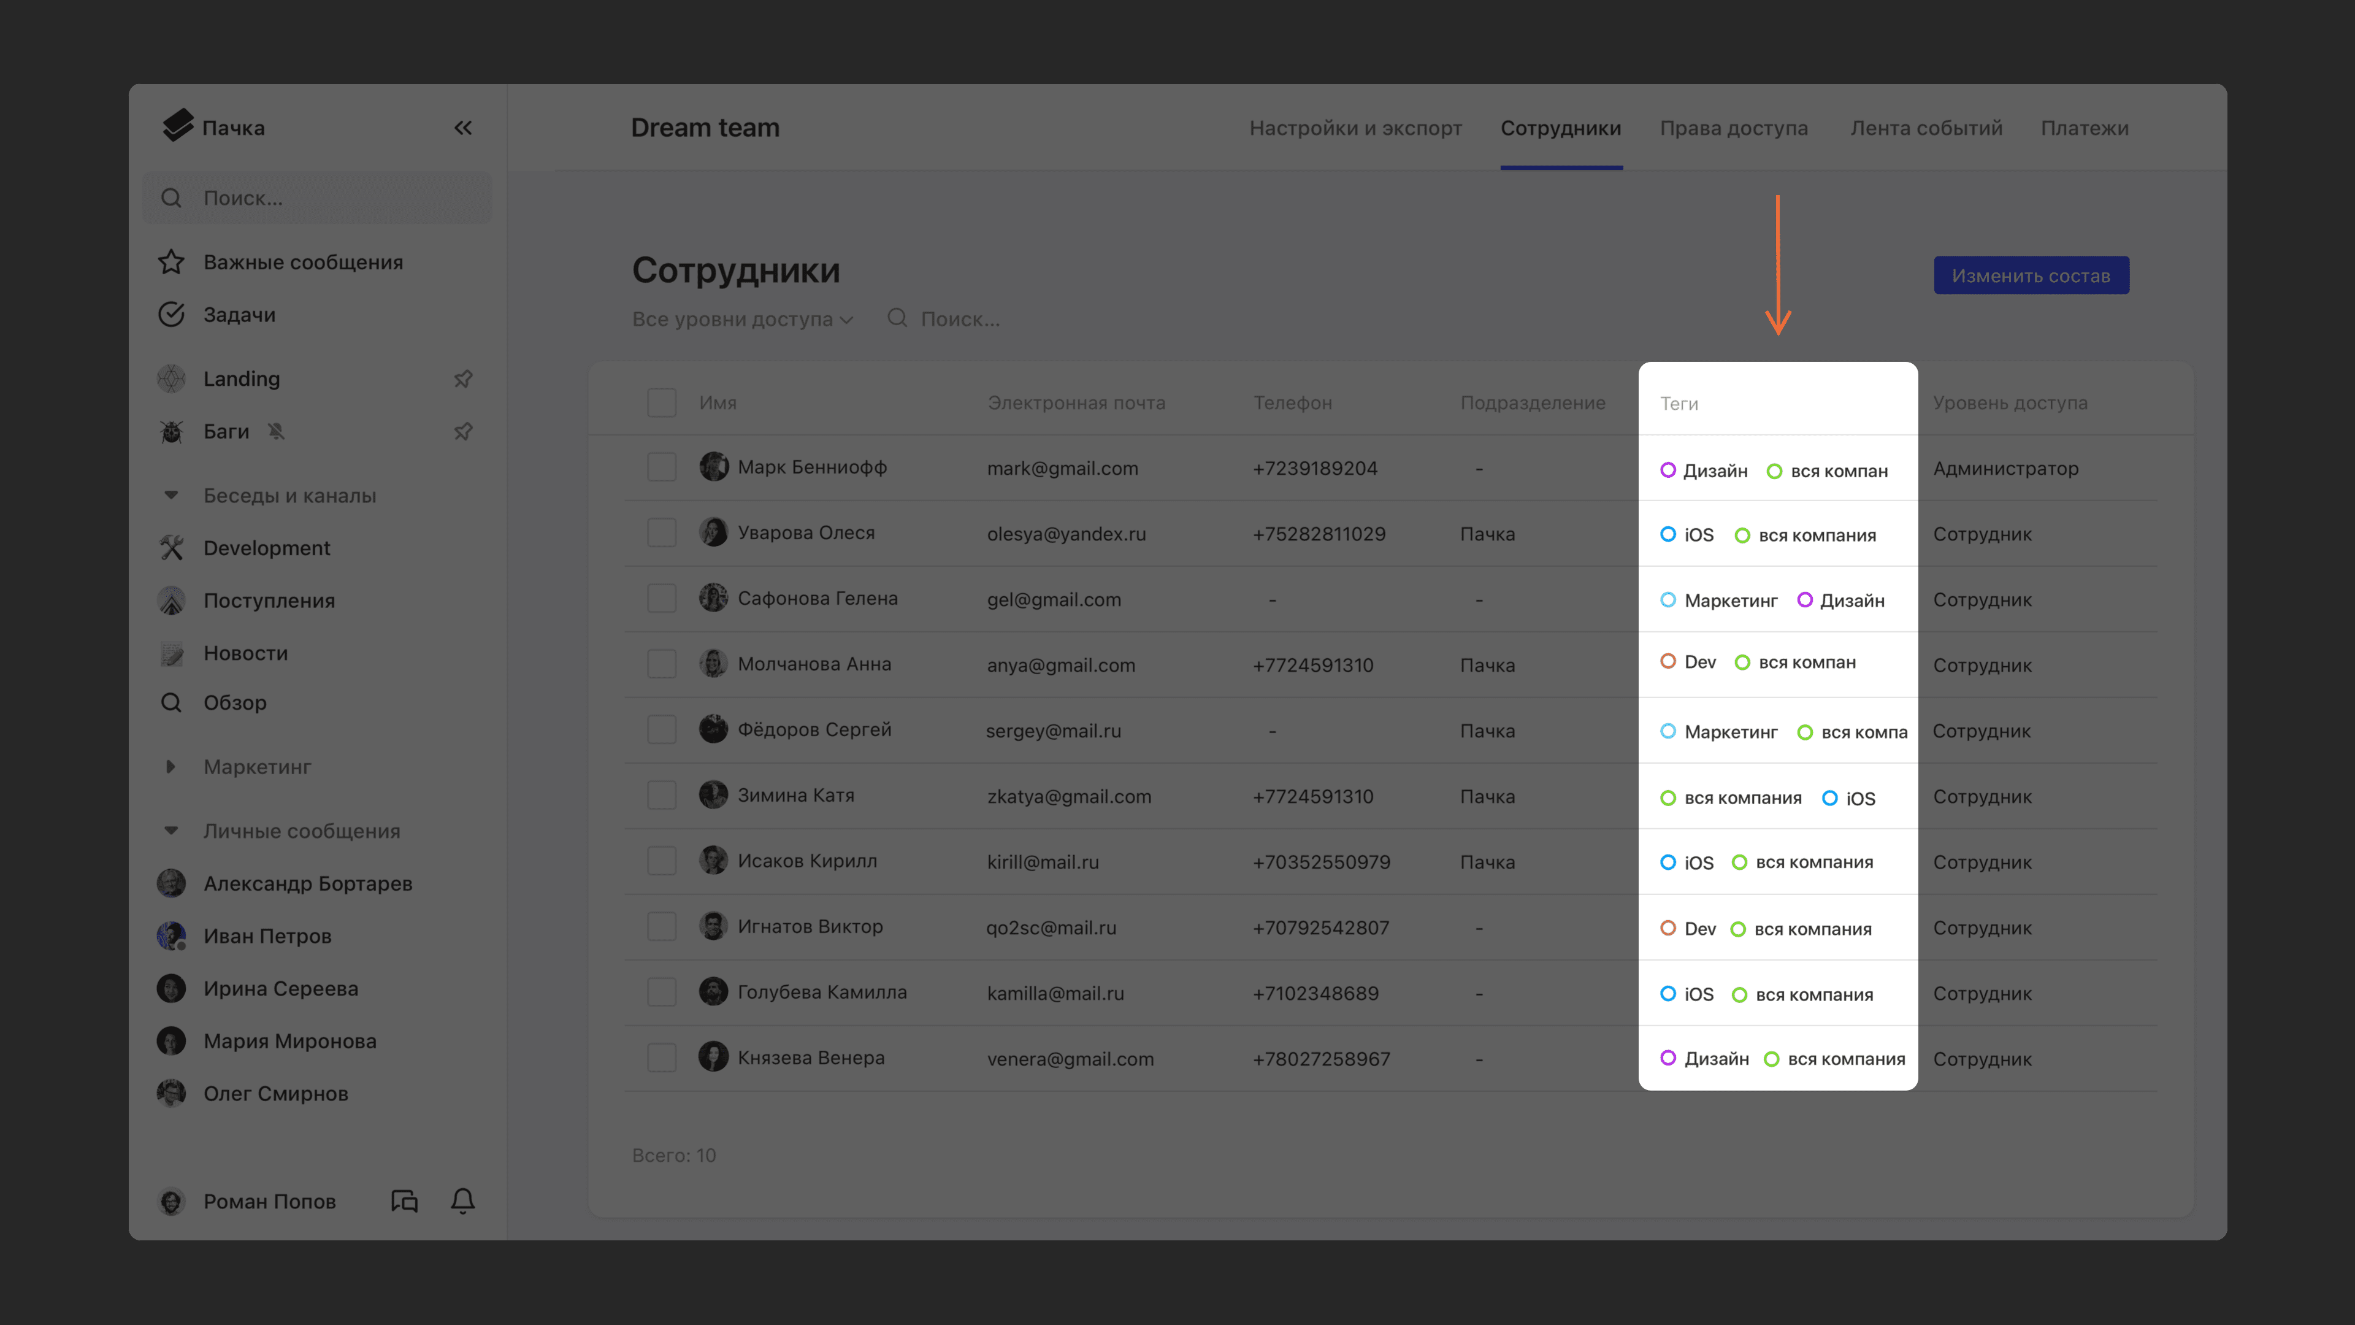Collapse the sidebar with double chevron icon

[x=462, y=128]
